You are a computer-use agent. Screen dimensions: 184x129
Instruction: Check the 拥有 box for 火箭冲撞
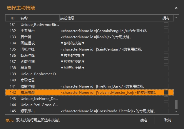tap(166, 62)
